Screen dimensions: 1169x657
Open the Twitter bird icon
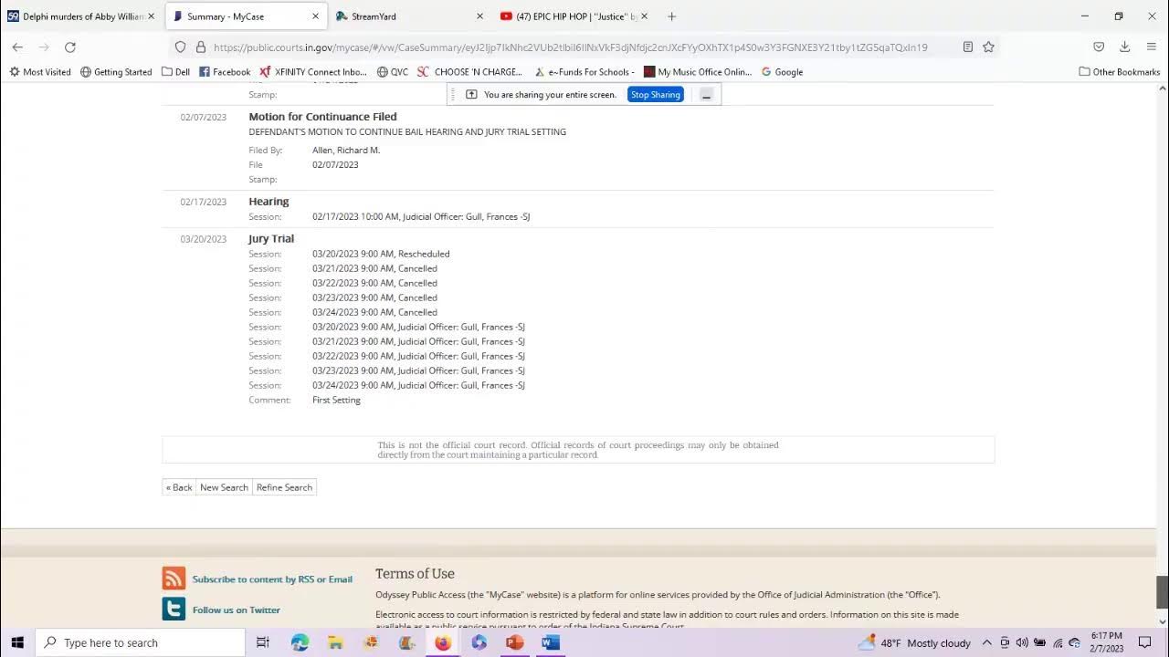coord(174,609)
